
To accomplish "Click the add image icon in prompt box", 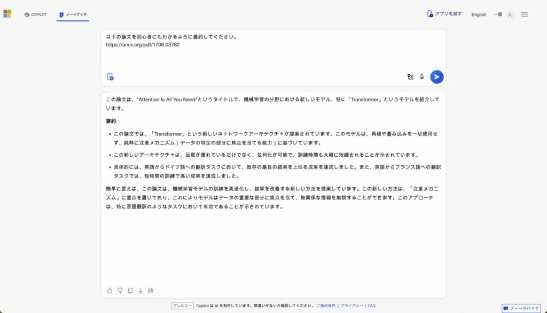I will coord(410,77).
